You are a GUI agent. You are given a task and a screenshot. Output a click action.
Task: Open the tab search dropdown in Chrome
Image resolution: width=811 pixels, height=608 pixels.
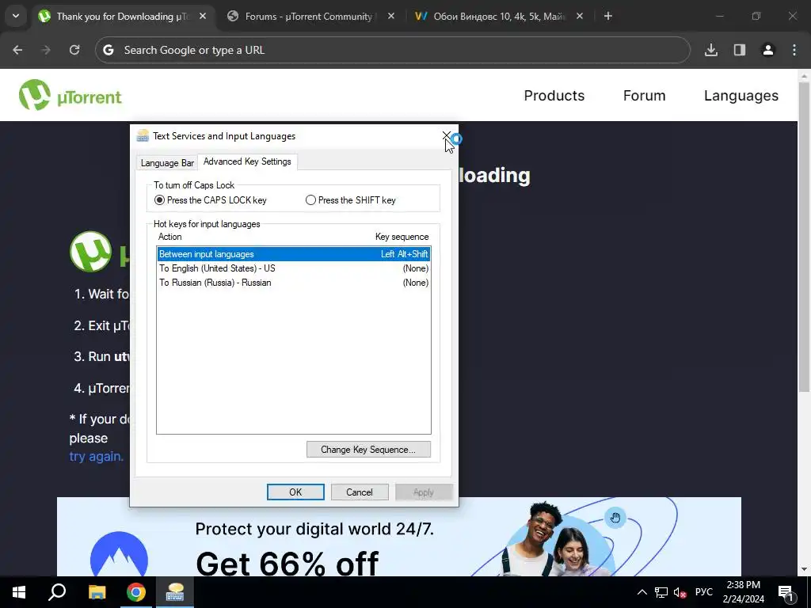(x=16, y=16)
